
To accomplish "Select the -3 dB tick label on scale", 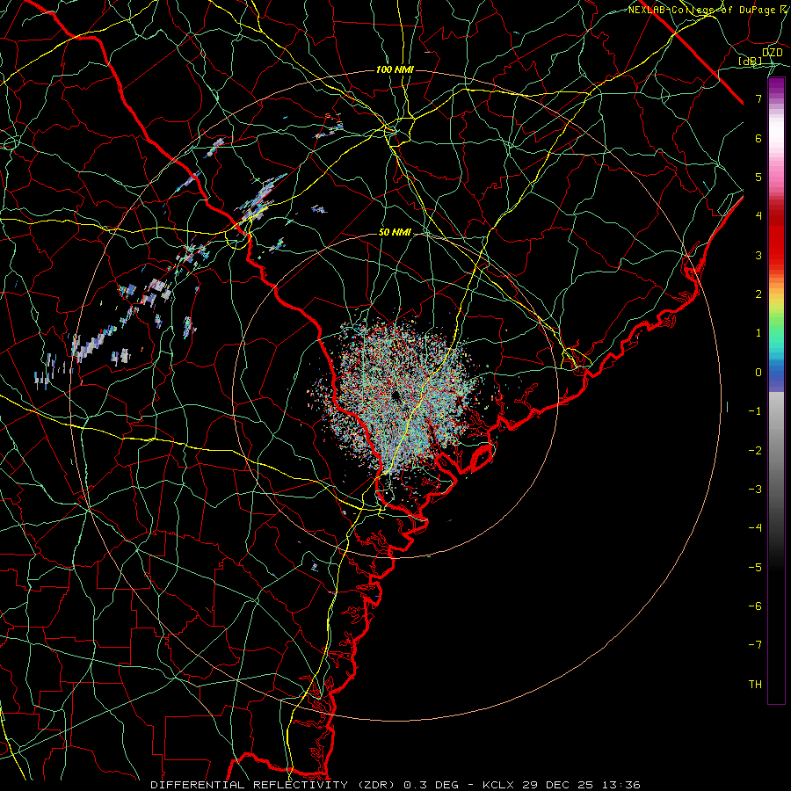I will pyautogui.click(x=755, y=490).
